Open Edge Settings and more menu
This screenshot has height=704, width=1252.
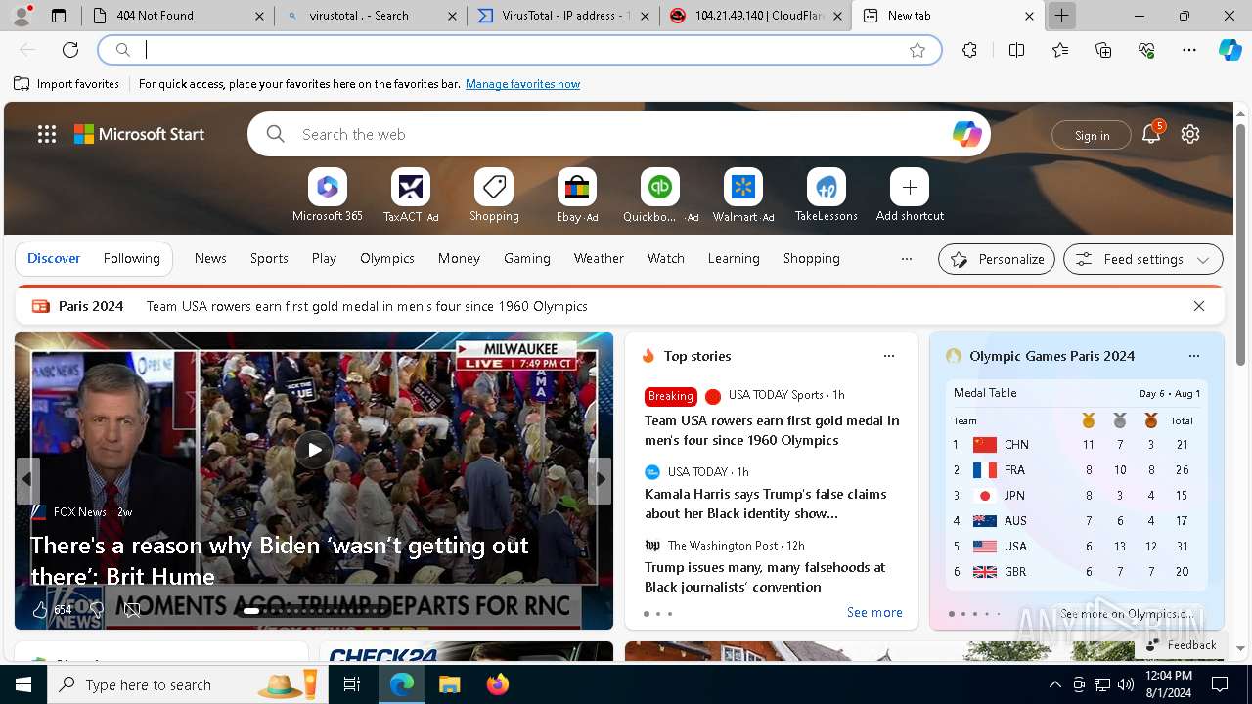[x=1189, y=50]
